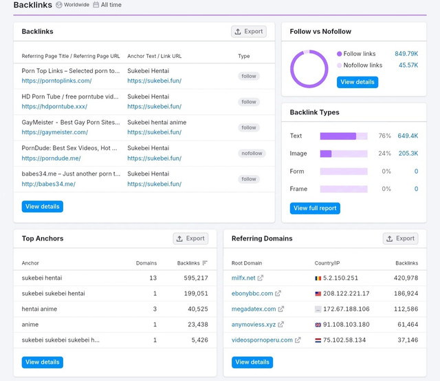The width and height of the screenshot is (440, 381).
Task: Open megadatex.com external link icon
Action: coord(281,309)
